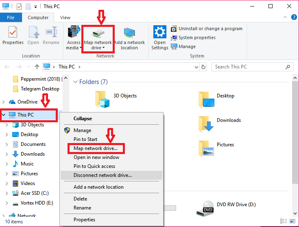The image size is (299, 227).
Task: Switch to large icons view in status bar
Action: tap(292, 221)
